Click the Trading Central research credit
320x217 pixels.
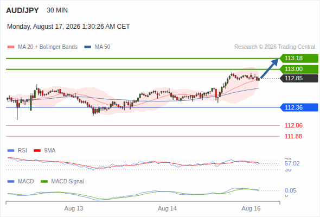[274, 47]
